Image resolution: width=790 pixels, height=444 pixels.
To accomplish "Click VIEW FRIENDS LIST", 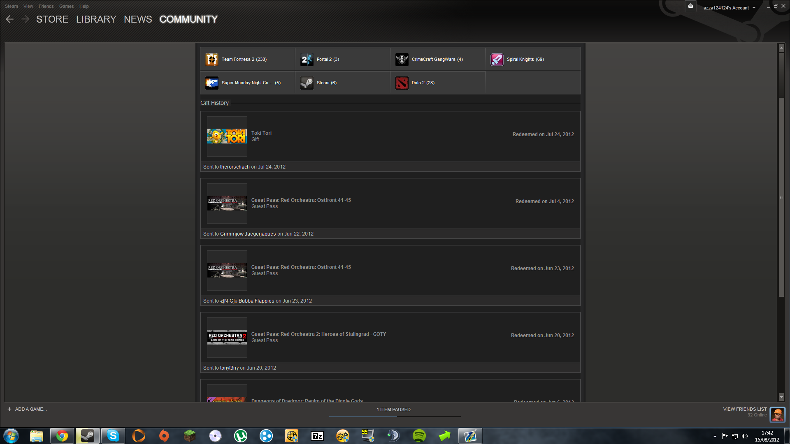I will (745, 409).
